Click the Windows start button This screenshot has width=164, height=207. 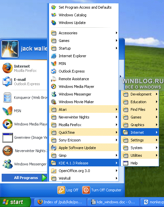(15, 202)
